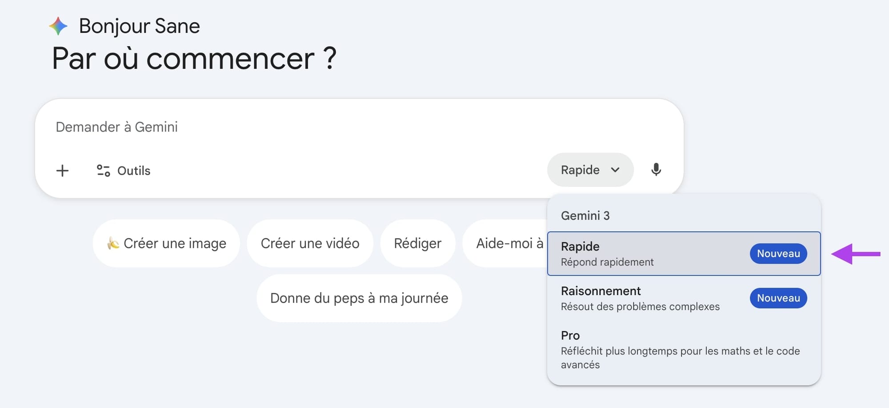Activate the microphone voice input
Image resolution: width=889 pixels, height=408 pixels.
656,170
